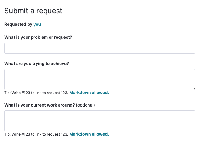Click the word "Tip" under the achieve textarea
The width and height of the screenshot is (198, 141).
7,93
